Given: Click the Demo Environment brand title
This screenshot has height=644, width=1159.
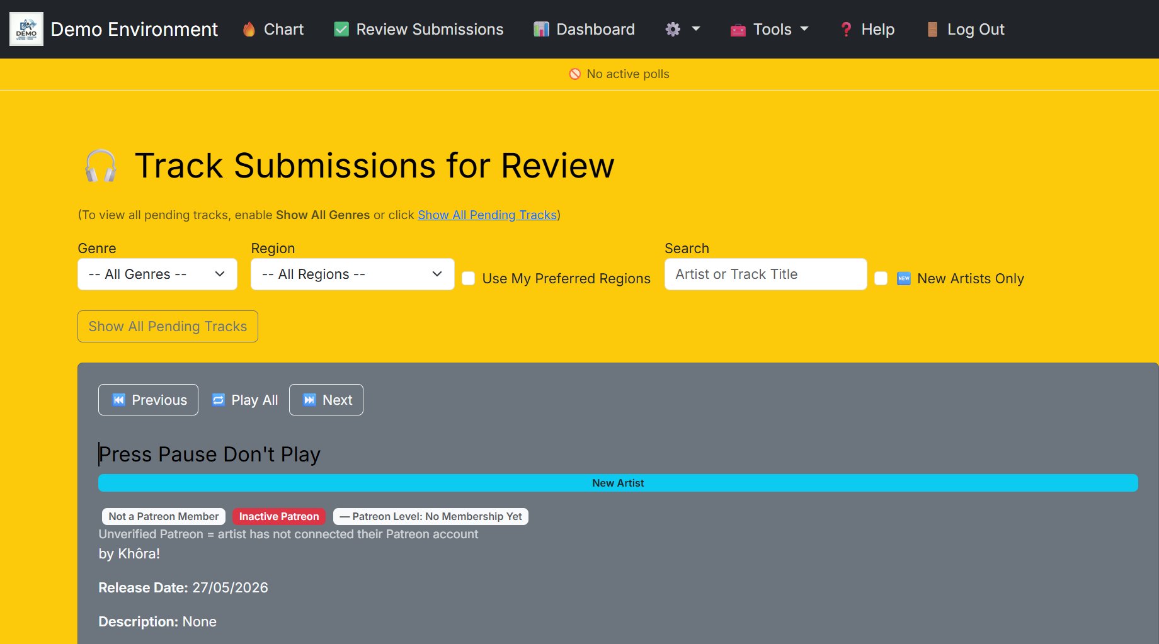Looking at the screenshot, I should [134, 29].
